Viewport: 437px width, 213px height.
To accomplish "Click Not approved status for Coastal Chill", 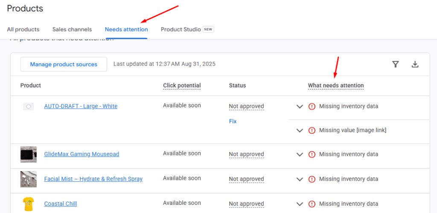I will [x=246, y=204].
